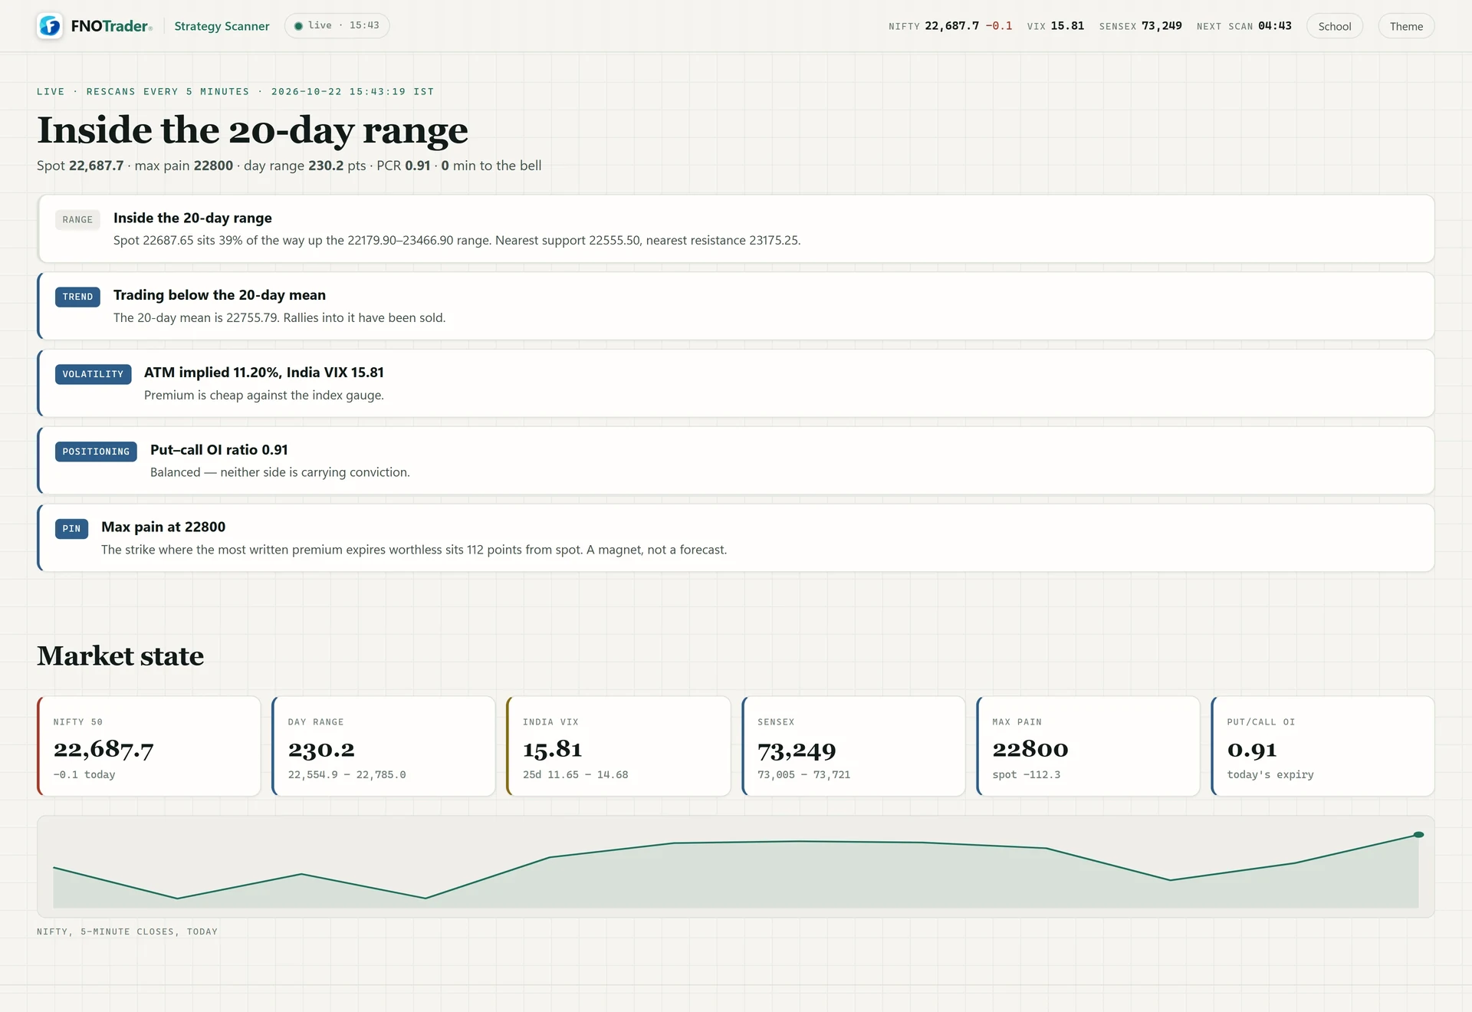Select the 'ATM implied 11.20%, India VIX 15.81' heading
The width and height of the screenshot is (1472, 1012).
tap(264, 373)
